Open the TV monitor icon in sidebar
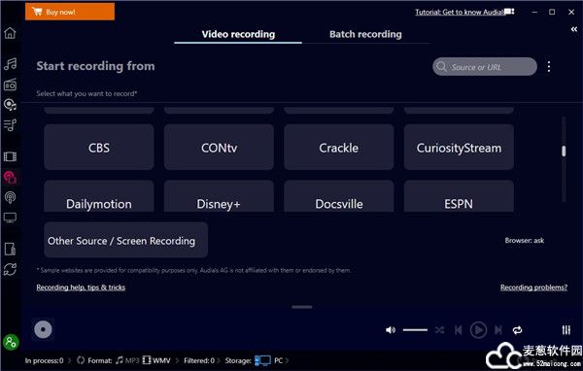The width and height of the screenshot is (583, 371). (10, 218)
